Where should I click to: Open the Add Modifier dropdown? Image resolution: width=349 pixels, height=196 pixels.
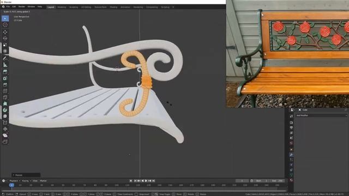(x=321, y=115)
